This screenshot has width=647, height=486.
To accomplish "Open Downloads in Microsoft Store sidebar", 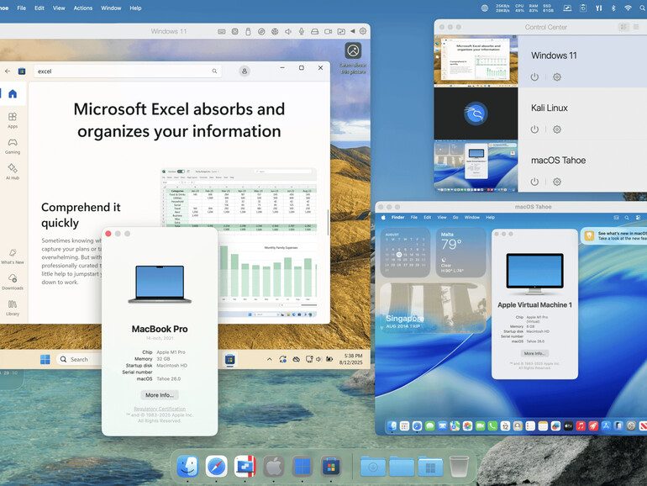I will [x=13, y=282].
